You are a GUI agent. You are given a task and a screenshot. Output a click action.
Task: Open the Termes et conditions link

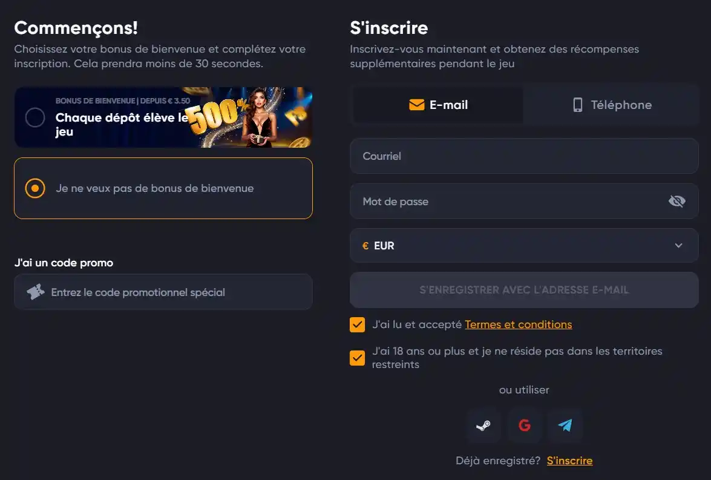coord(518,324)
